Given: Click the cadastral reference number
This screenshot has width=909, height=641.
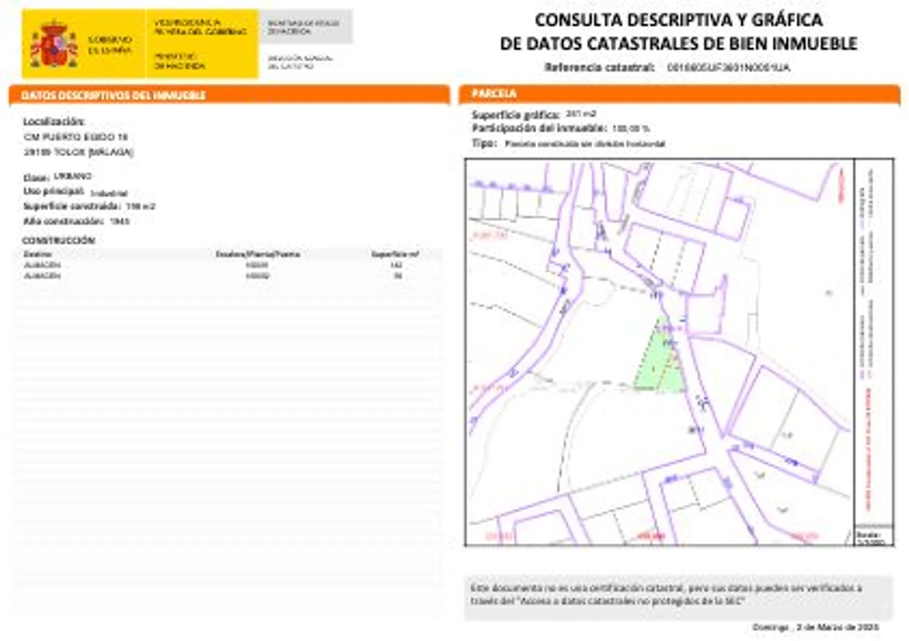Looking at the screenshot, I should coord(728,68).
